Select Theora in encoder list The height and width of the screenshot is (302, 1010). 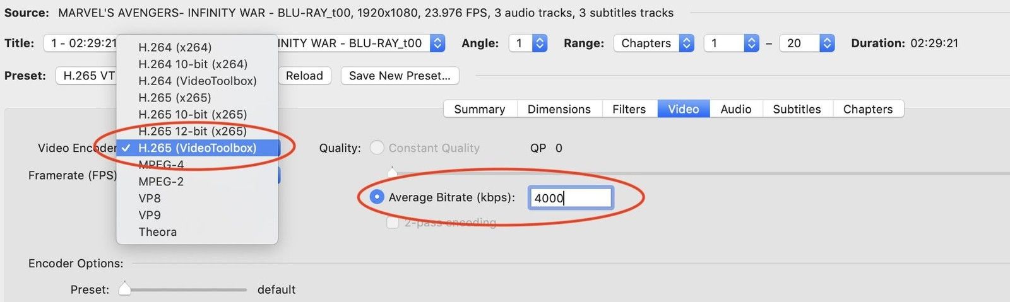tap(157, 232)
